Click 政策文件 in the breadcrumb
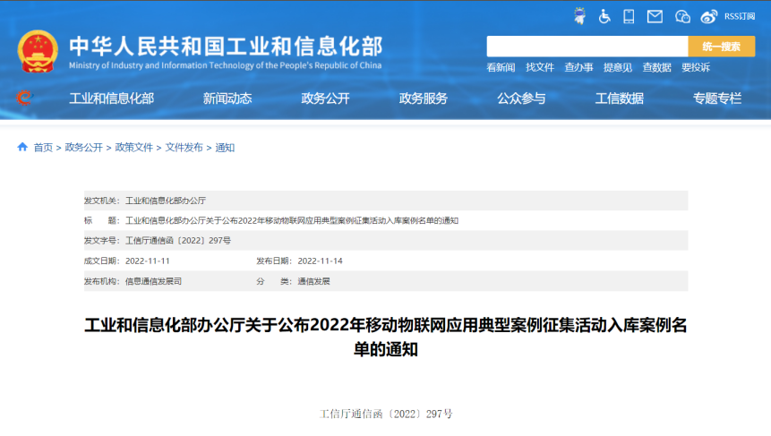The width and height of the screenshot is (771, 436). click(x=134, y=148)
